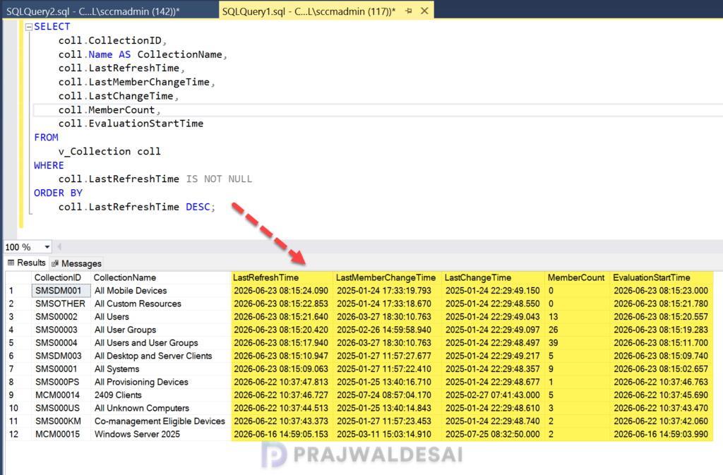Collapse the SELECT statement outline
The image size is (723, 475).
tap(28, 27)
